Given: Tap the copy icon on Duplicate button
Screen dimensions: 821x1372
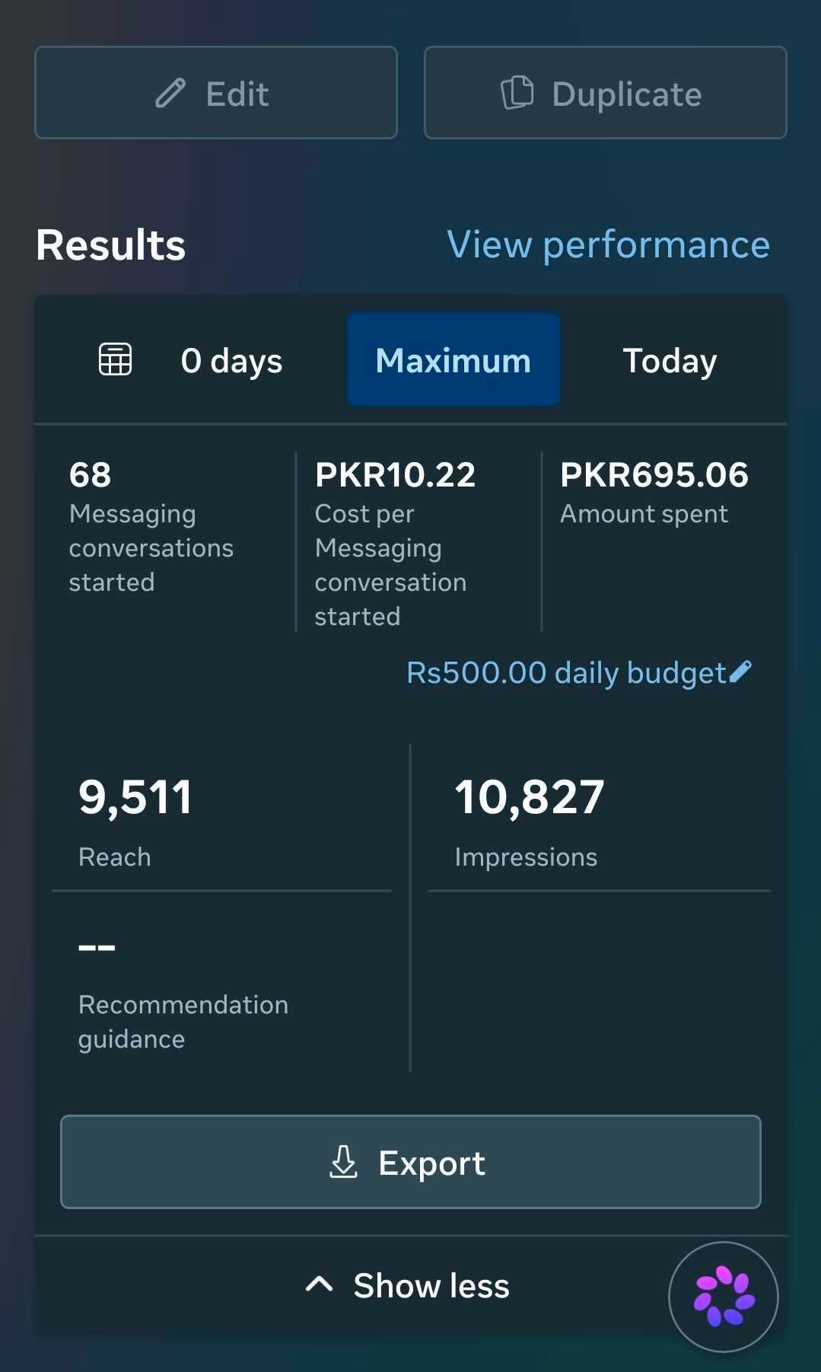Looking at the screenshot, I should [x=517, y=93].
